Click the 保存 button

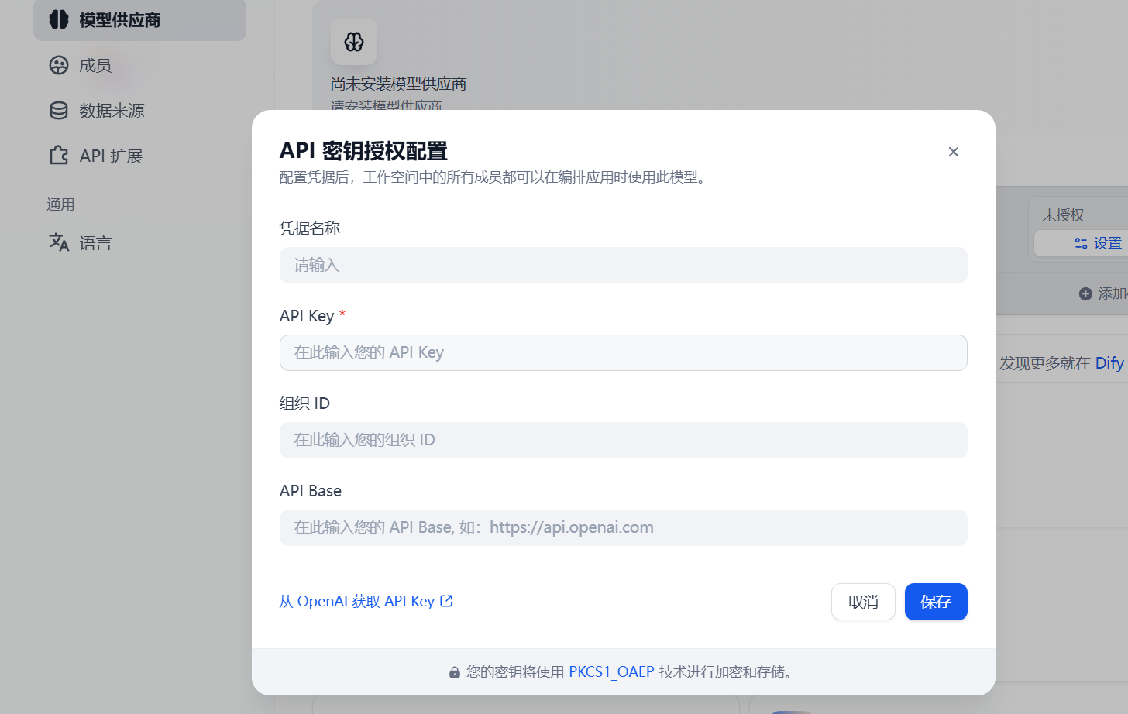coord(936,602)
